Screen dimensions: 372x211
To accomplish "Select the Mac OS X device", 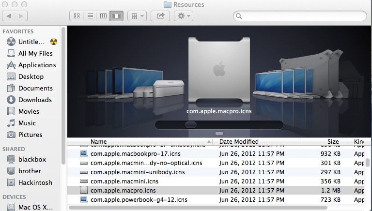I will [30, 207].
